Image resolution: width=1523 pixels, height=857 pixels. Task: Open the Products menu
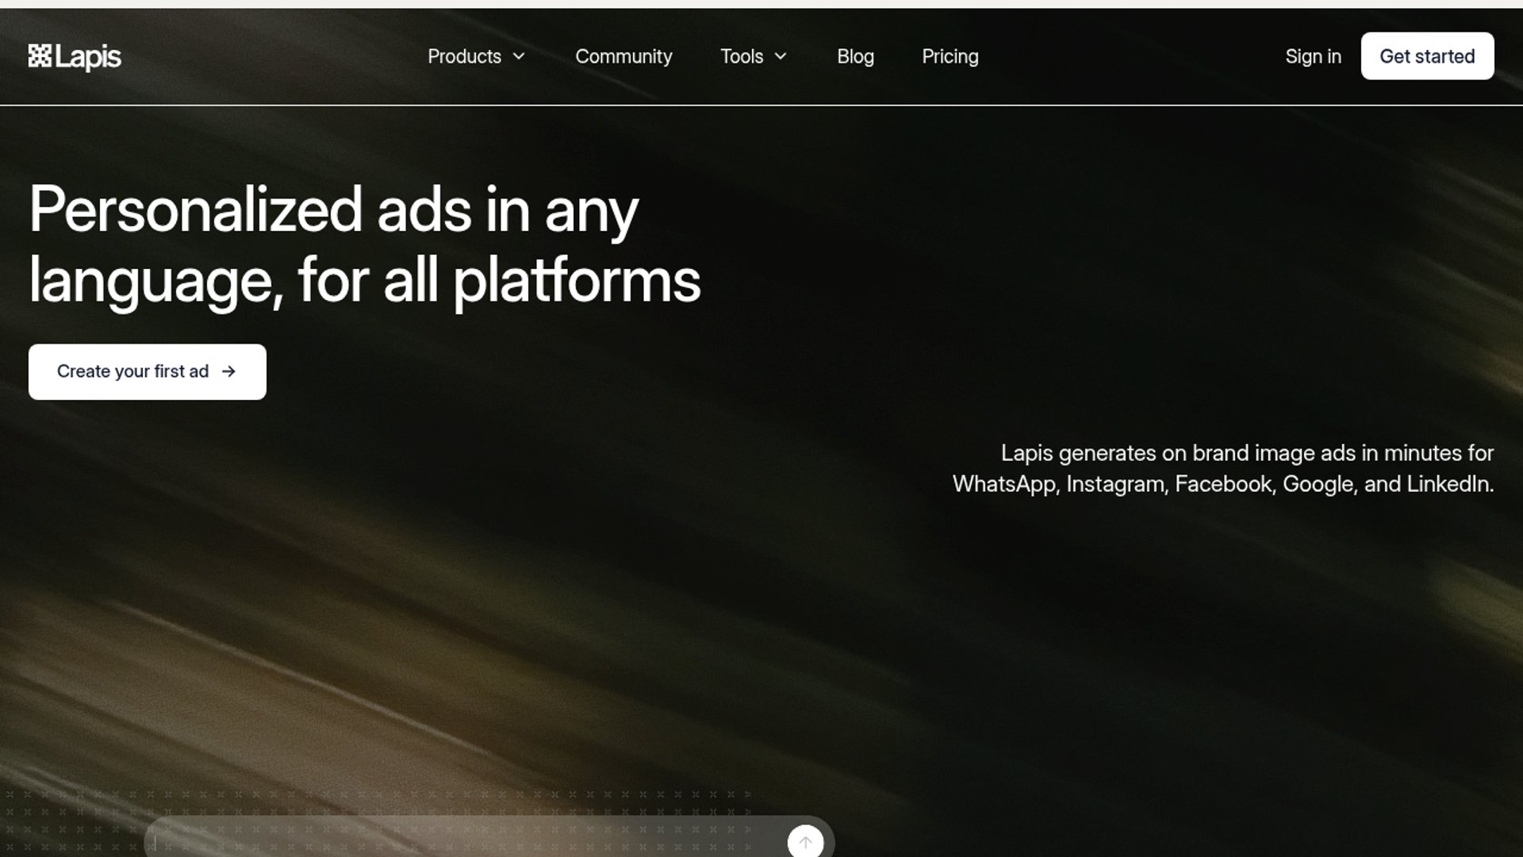pos(464,56)
